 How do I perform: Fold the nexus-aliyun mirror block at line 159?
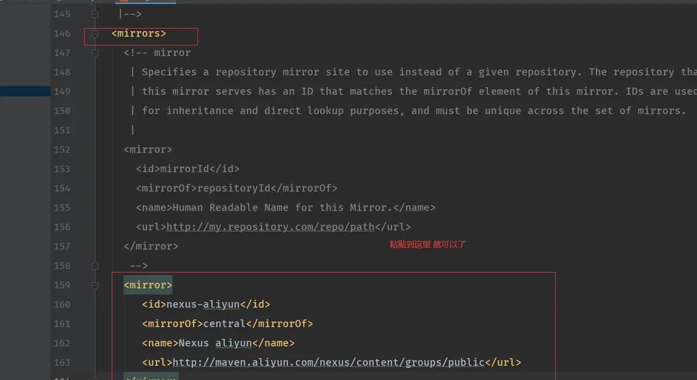click(95, 285)
